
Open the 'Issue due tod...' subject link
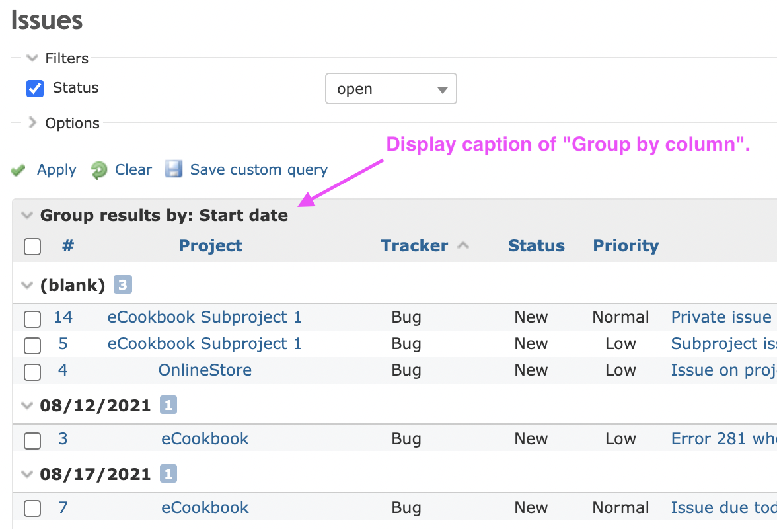pos(723,507)
